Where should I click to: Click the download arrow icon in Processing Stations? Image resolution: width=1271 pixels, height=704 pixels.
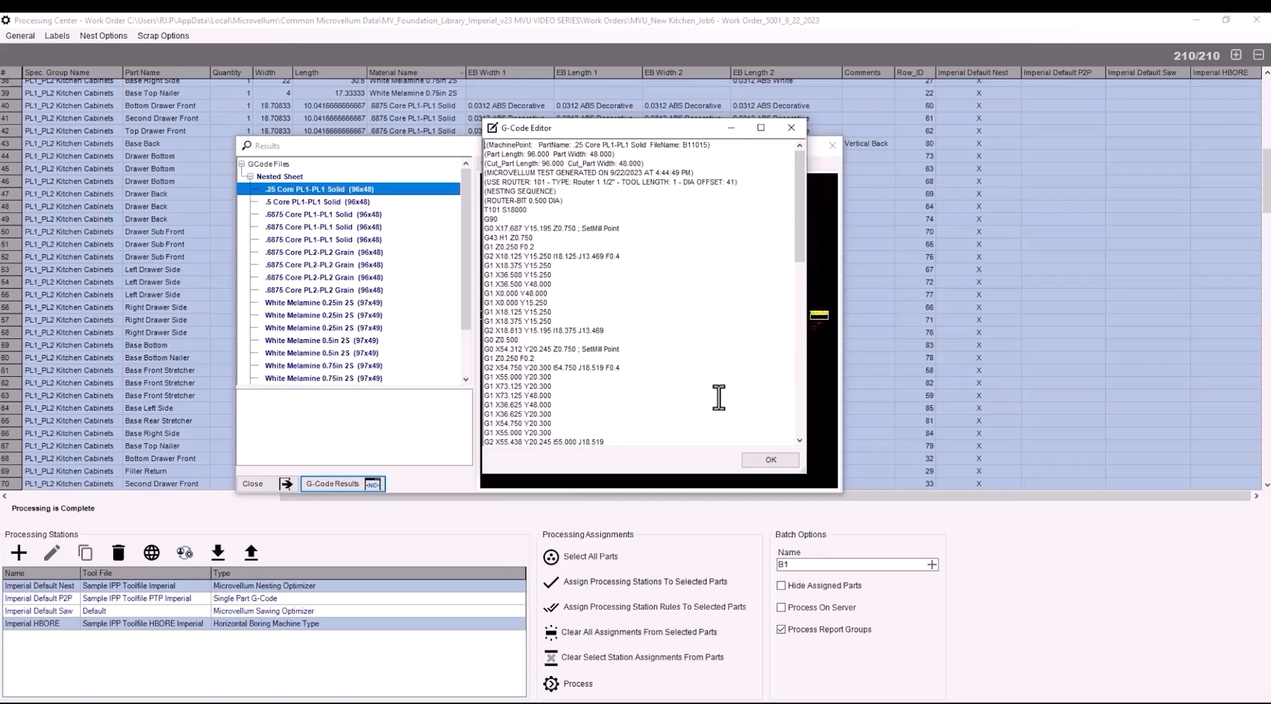[218, 552]
